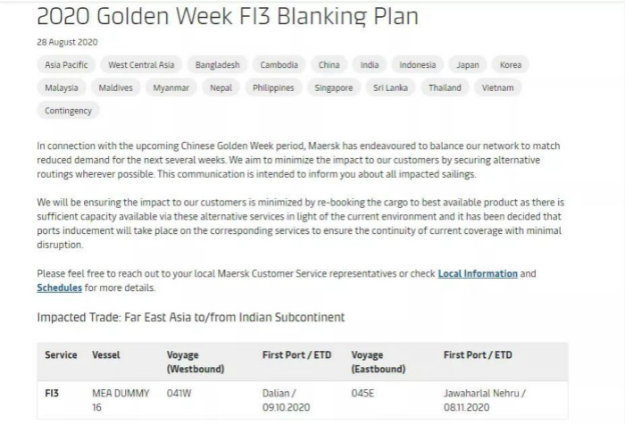Select the Sri Lanka tag
This screenshot has width=625, height=425.
click(390, 87)
